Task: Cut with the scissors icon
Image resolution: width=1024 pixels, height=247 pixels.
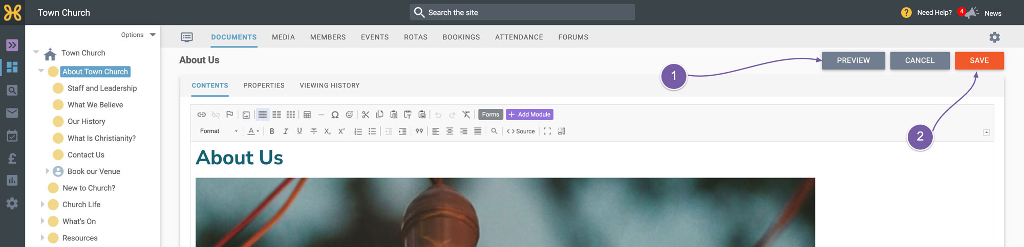Action: (366, 115)
